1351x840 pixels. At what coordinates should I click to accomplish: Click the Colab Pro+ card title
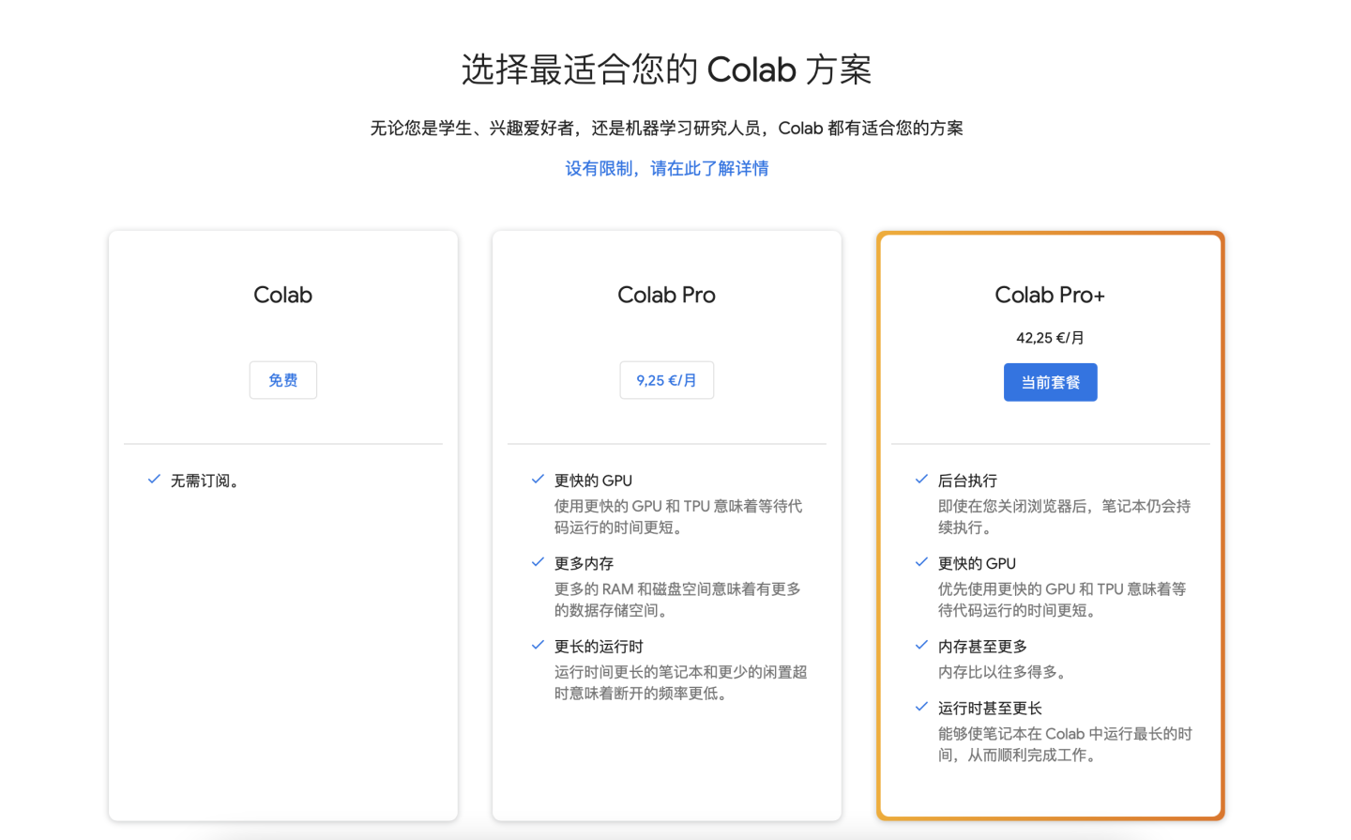(x=1050, y=294)
